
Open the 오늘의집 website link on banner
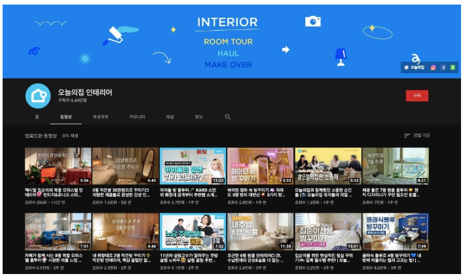click(x=415, y=67)
